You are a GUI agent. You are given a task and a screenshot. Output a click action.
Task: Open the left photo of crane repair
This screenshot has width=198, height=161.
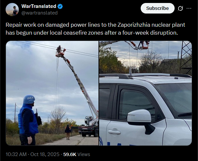pos(52,93)
